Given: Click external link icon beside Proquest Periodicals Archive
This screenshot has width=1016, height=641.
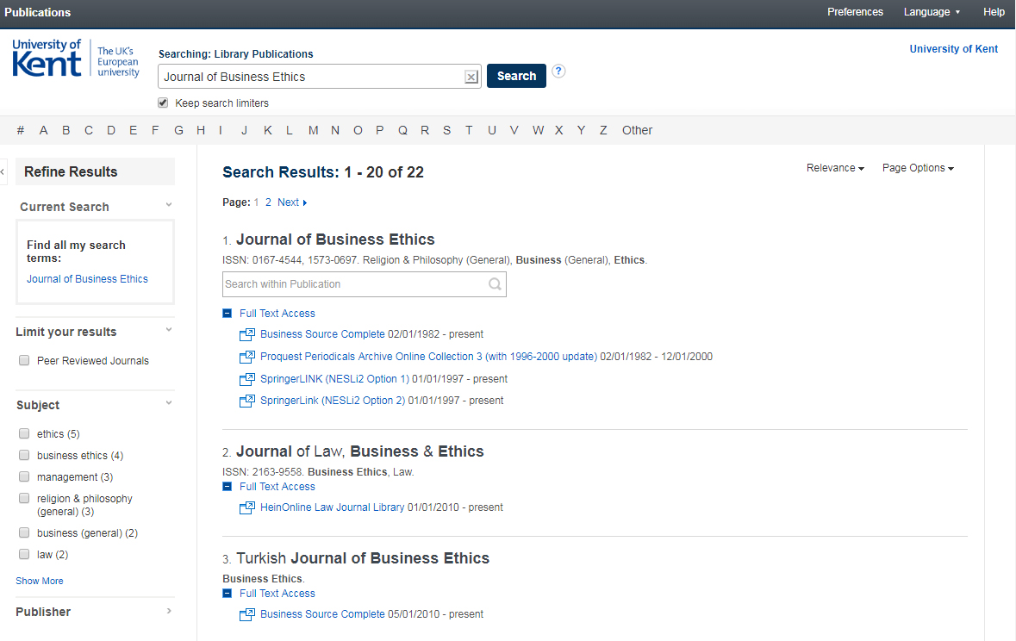Looking at the screenshot, I should tap(247, 357).
